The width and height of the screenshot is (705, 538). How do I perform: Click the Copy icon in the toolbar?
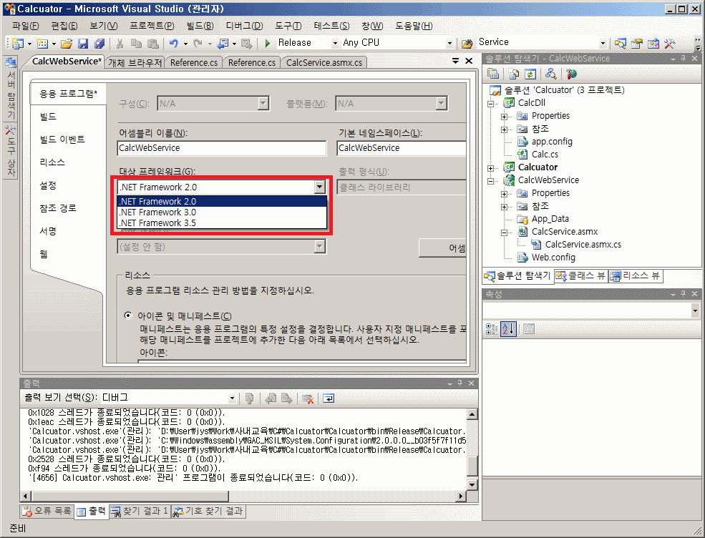(x=136, y=43)
